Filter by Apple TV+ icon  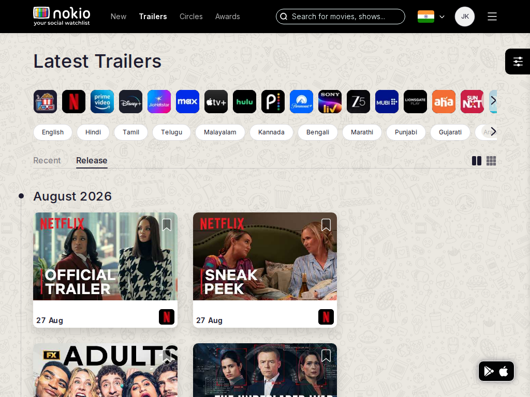click(216, 102)
